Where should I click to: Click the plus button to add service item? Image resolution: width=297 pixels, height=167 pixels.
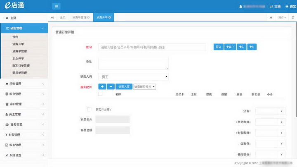point(102,86)
